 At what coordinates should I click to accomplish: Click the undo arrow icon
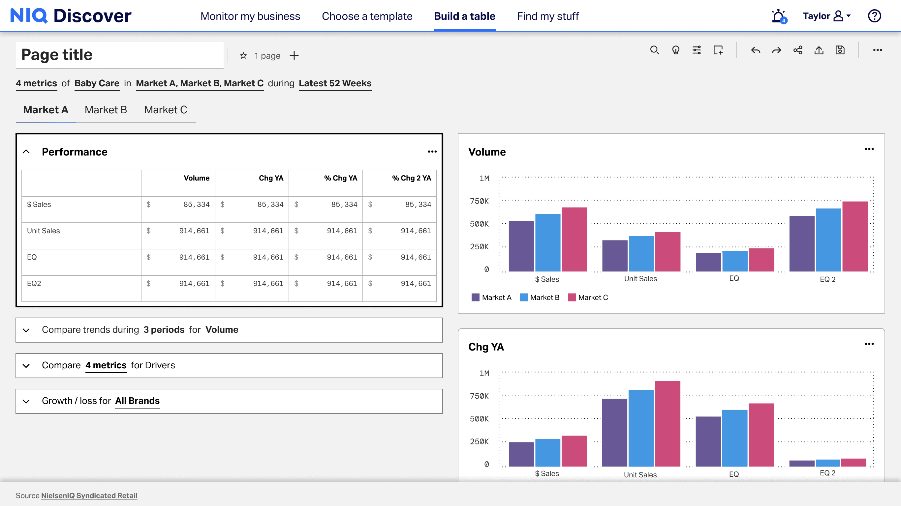coord(756,50)
